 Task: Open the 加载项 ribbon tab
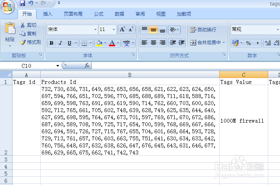click(x=184, y=14)
